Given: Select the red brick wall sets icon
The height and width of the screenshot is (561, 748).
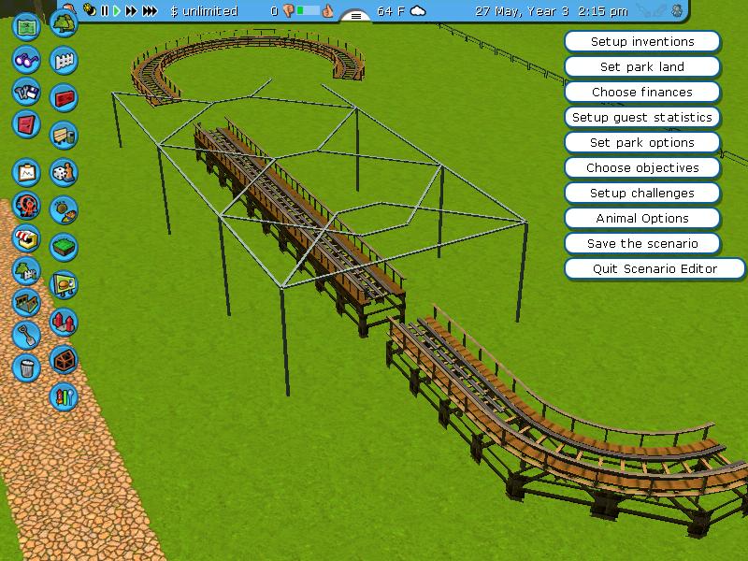Looking at the screenshot, I should coord(64,98).
